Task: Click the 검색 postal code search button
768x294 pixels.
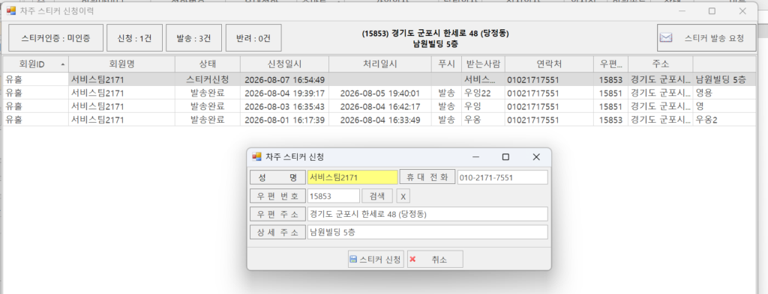Action: [377, 196]
